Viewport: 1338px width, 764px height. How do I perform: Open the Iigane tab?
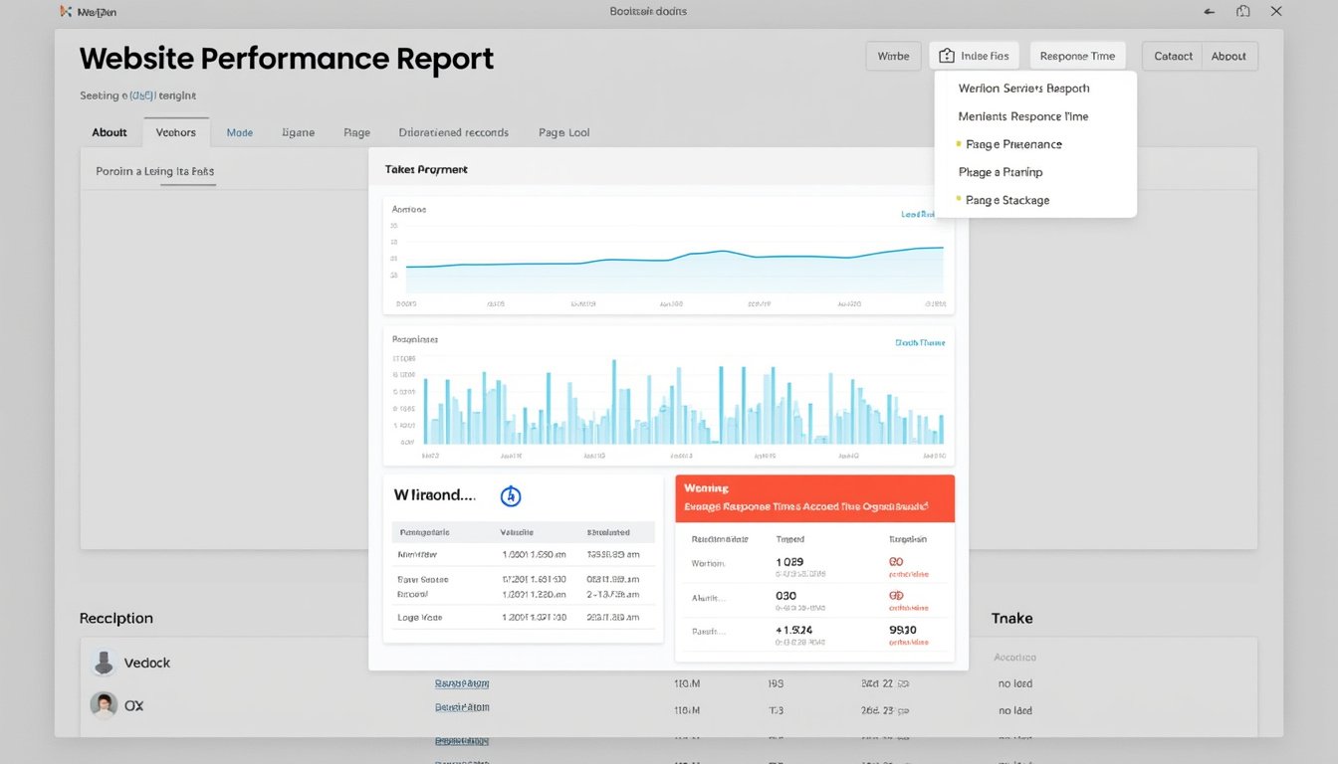pyautogui.click(x=298, y=132)
